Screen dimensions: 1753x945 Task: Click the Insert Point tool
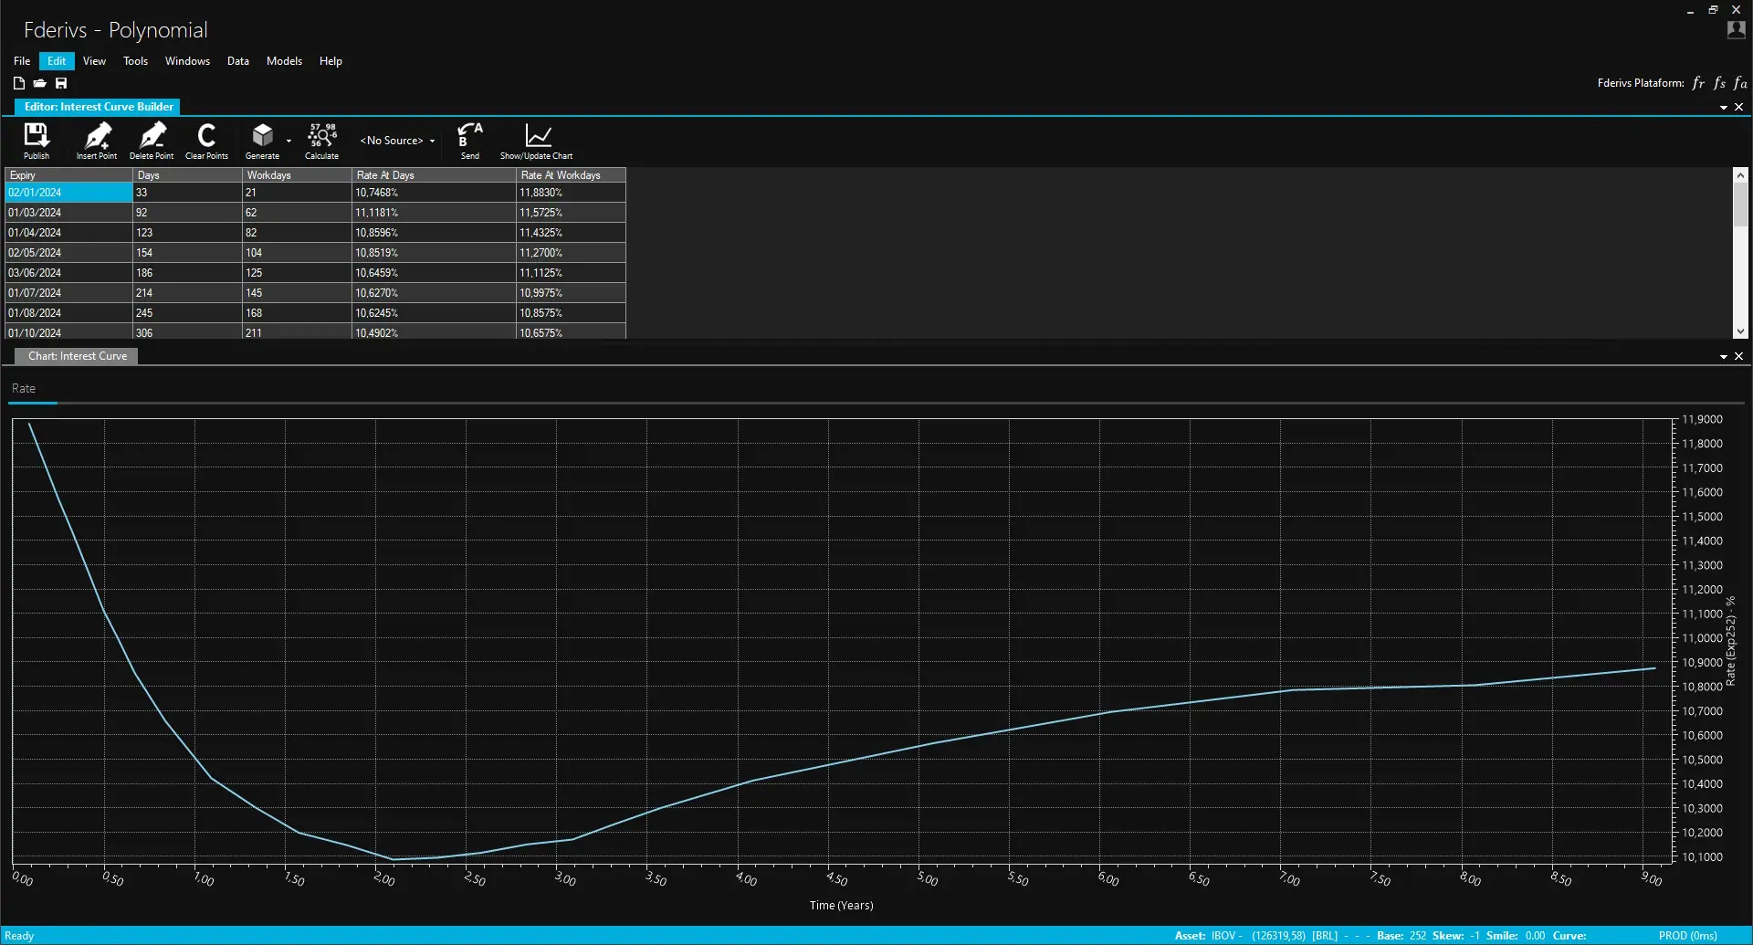pyautogui.click(x=97, y=140)
